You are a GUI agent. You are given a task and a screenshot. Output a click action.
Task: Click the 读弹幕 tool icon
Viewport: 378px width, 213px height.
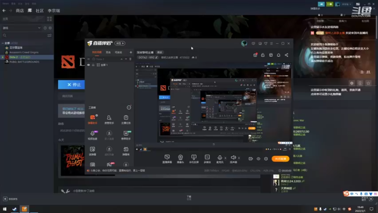[x=93, y=151]
